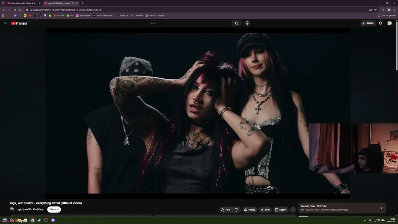Open the Tüm Yer İşaretleri folder
This screenshot has width=398, height=224.
point(386,15)
